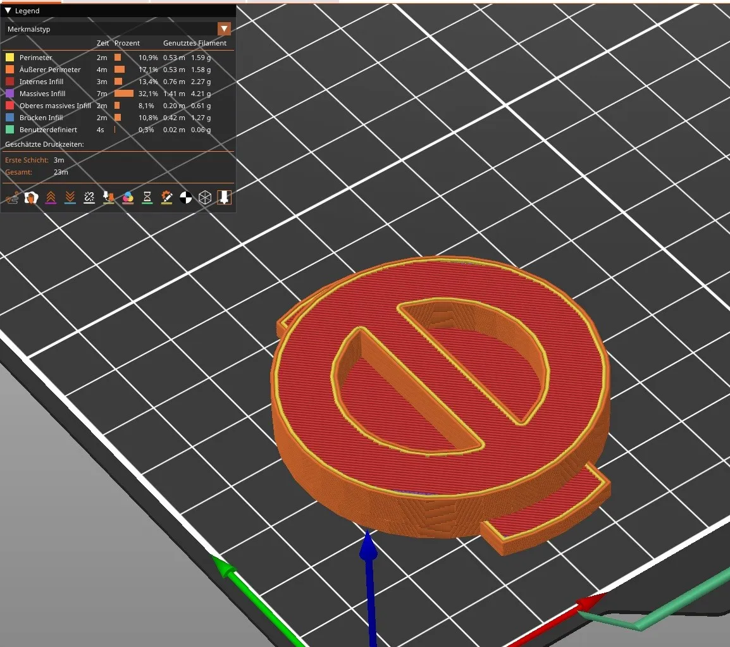
Task: Click the Benutzerdefiniert '4s' time value
Action: click(x=100, y=130)
